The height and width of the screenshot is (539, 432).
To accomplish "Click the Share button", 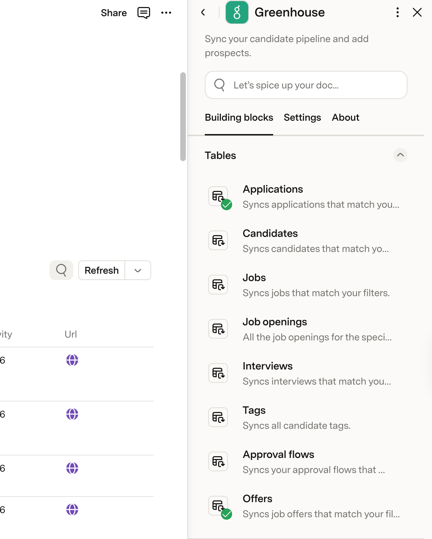I will coord(114,13).
